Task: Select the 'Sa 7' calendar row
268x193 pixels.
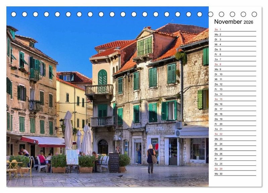Action: point(235,59)
